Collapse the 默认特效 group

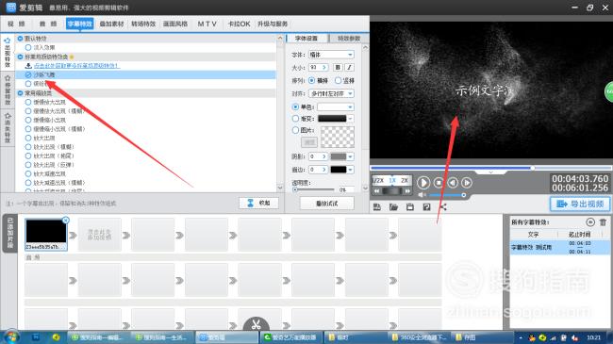pos(21,39)
